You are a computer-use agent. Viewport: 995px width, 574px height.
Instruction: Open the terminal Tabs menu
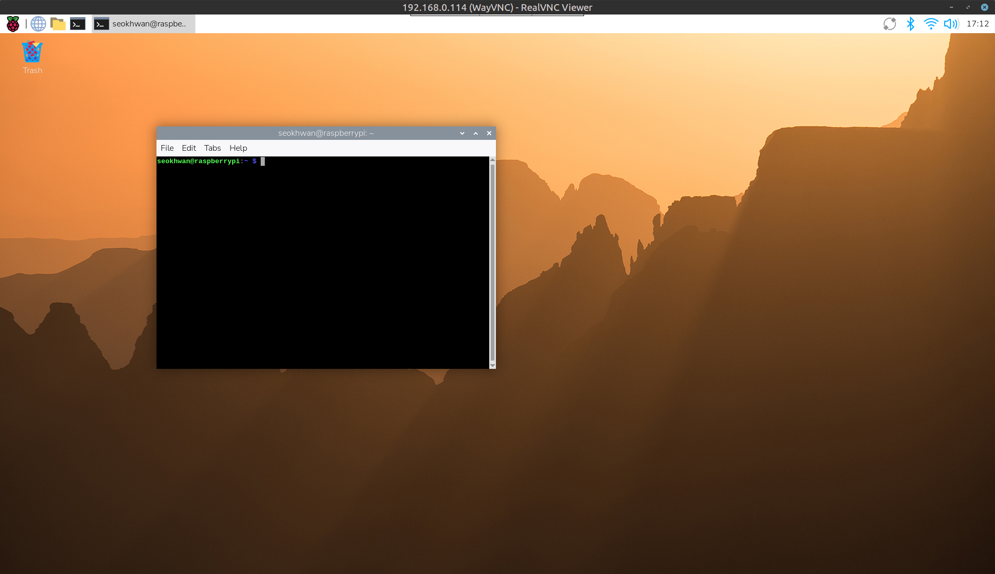point(212,148)
